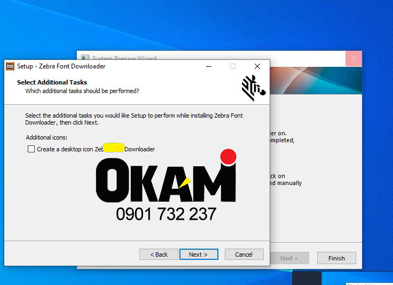Viewport: 393px width, 285px height.
Task: Minimize the Zebra Font Downloader setup window
Action: 209,66
